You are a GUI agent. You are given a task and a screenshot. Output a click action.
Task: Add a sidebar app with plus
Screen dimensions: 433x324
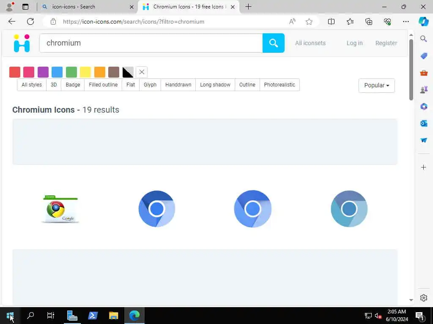pyautogui.click(x=424, y=167)
